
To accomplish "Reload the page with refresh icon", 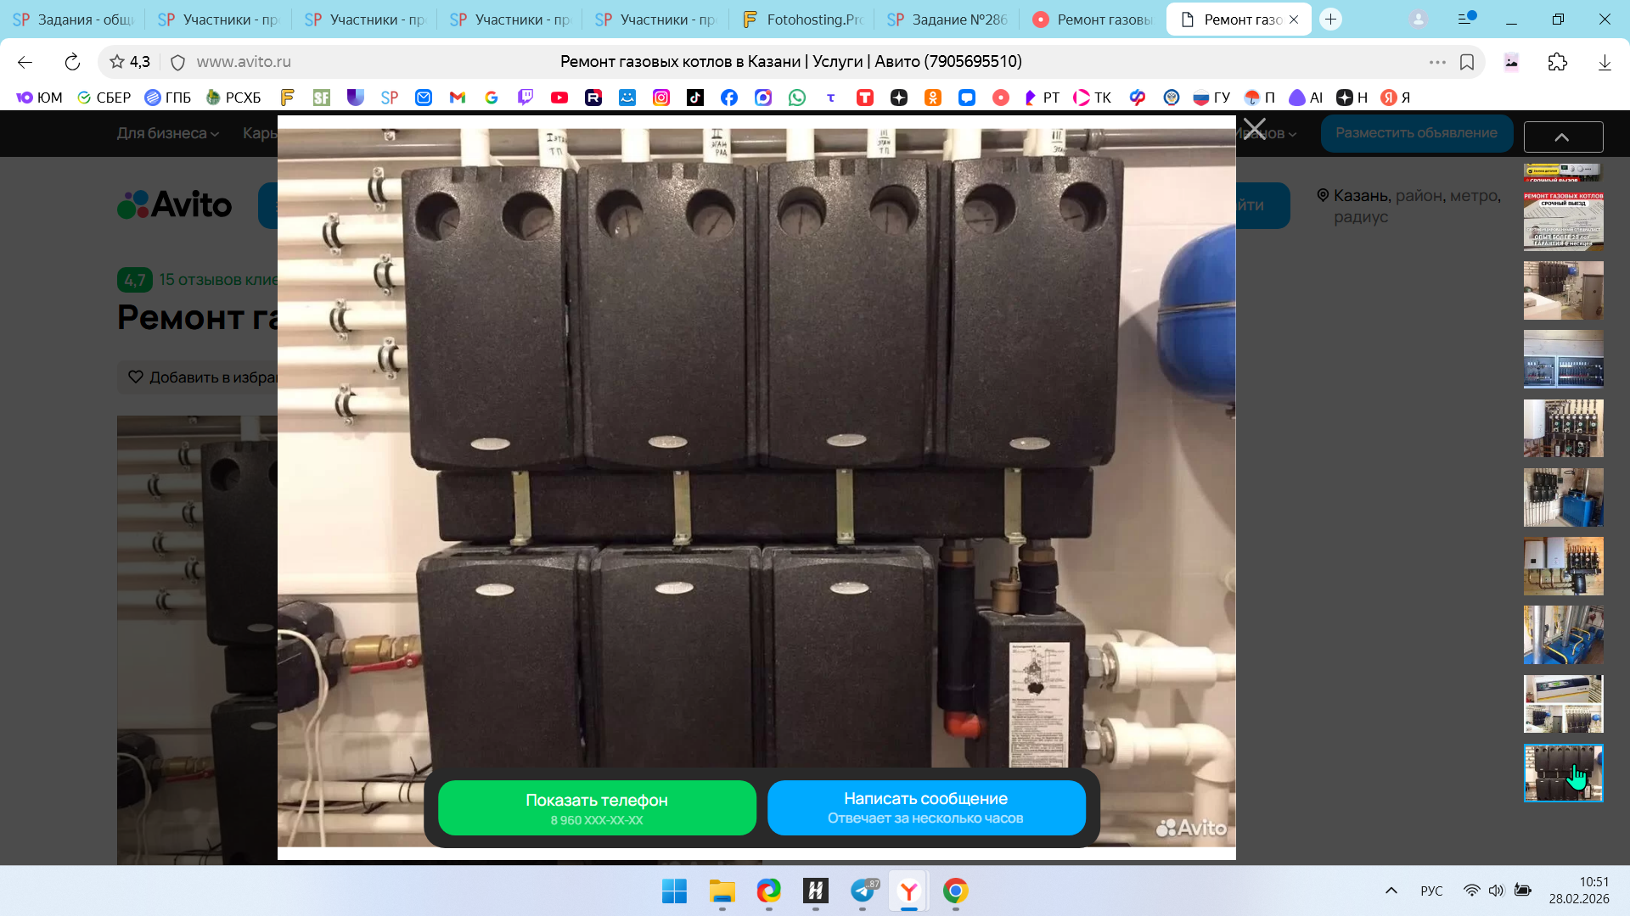I will (x=72, y=62).
